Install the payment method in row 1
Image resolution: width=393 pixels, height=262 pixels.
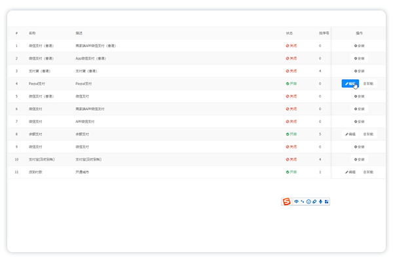click(x=360, y=46)
